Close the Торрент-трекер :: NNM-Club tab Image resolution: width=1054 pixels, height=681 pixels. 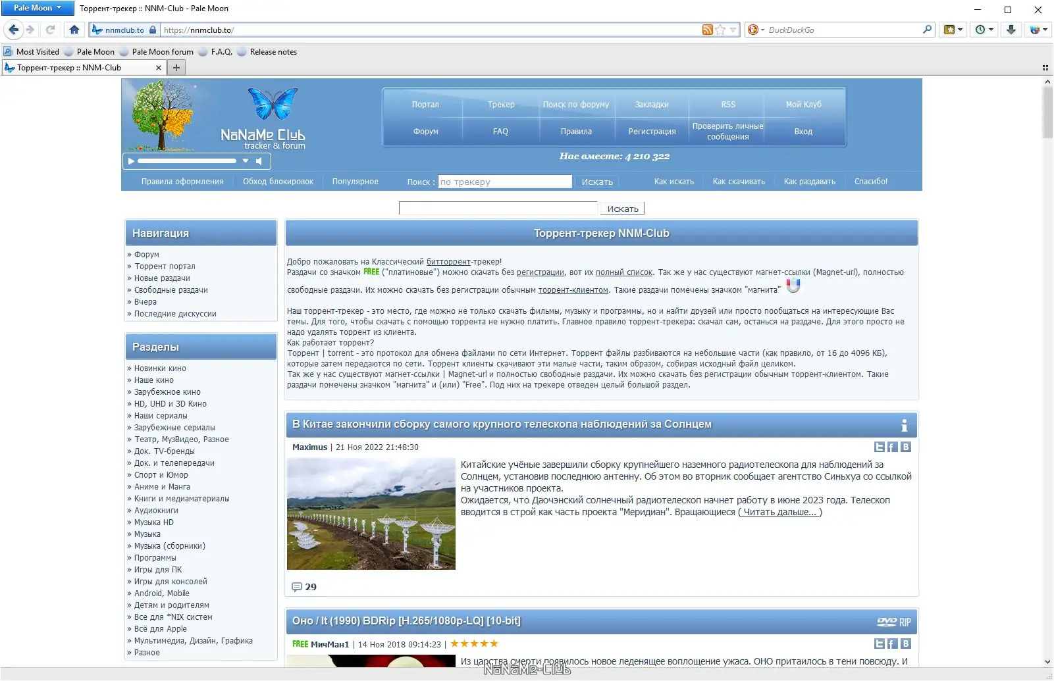click(x=158, y=68)
